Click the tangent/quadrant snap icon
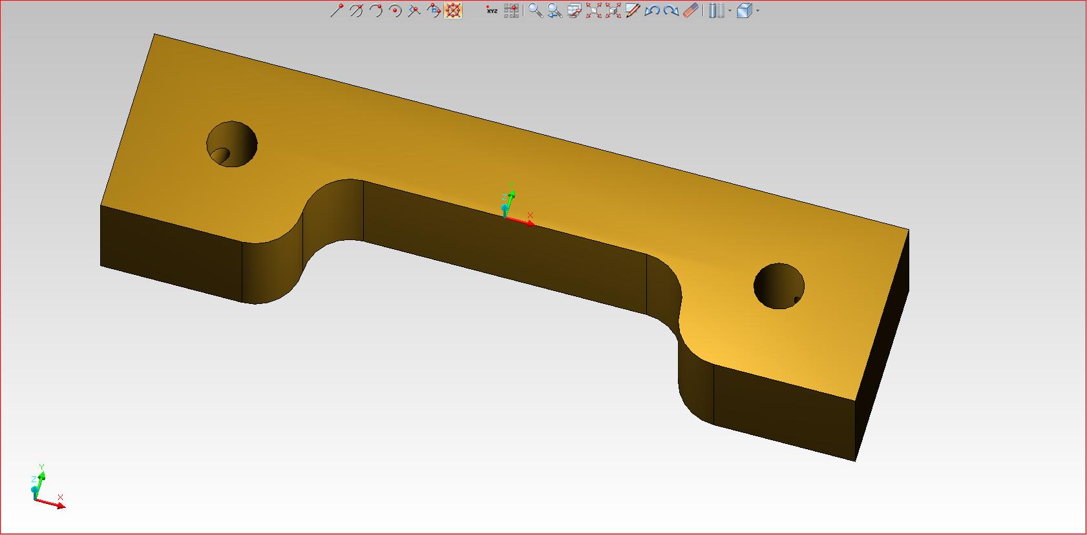The image size is (1087, 535). point(434,10)
